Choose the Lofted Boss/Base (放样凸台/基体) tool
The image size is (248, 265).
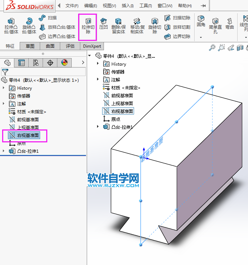coord(57,27)
